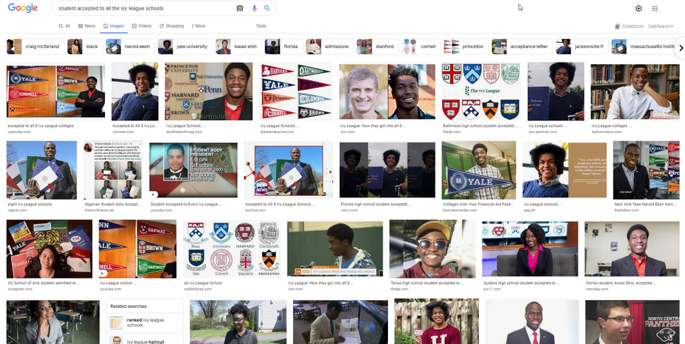685x344 pixels.
Task: Select the Images tab
Action: point(114,26)
